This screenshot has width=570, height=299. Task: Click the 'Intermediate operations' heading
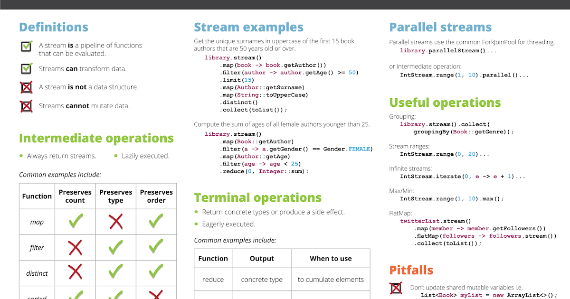(x=96, y=139)
